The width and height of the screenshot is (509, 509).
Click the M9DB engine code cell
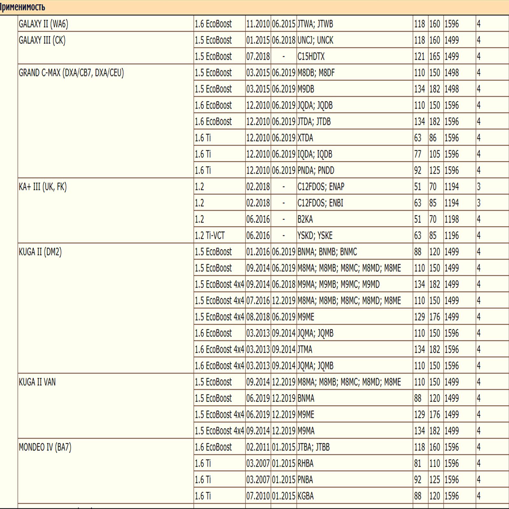click(306, 89)
